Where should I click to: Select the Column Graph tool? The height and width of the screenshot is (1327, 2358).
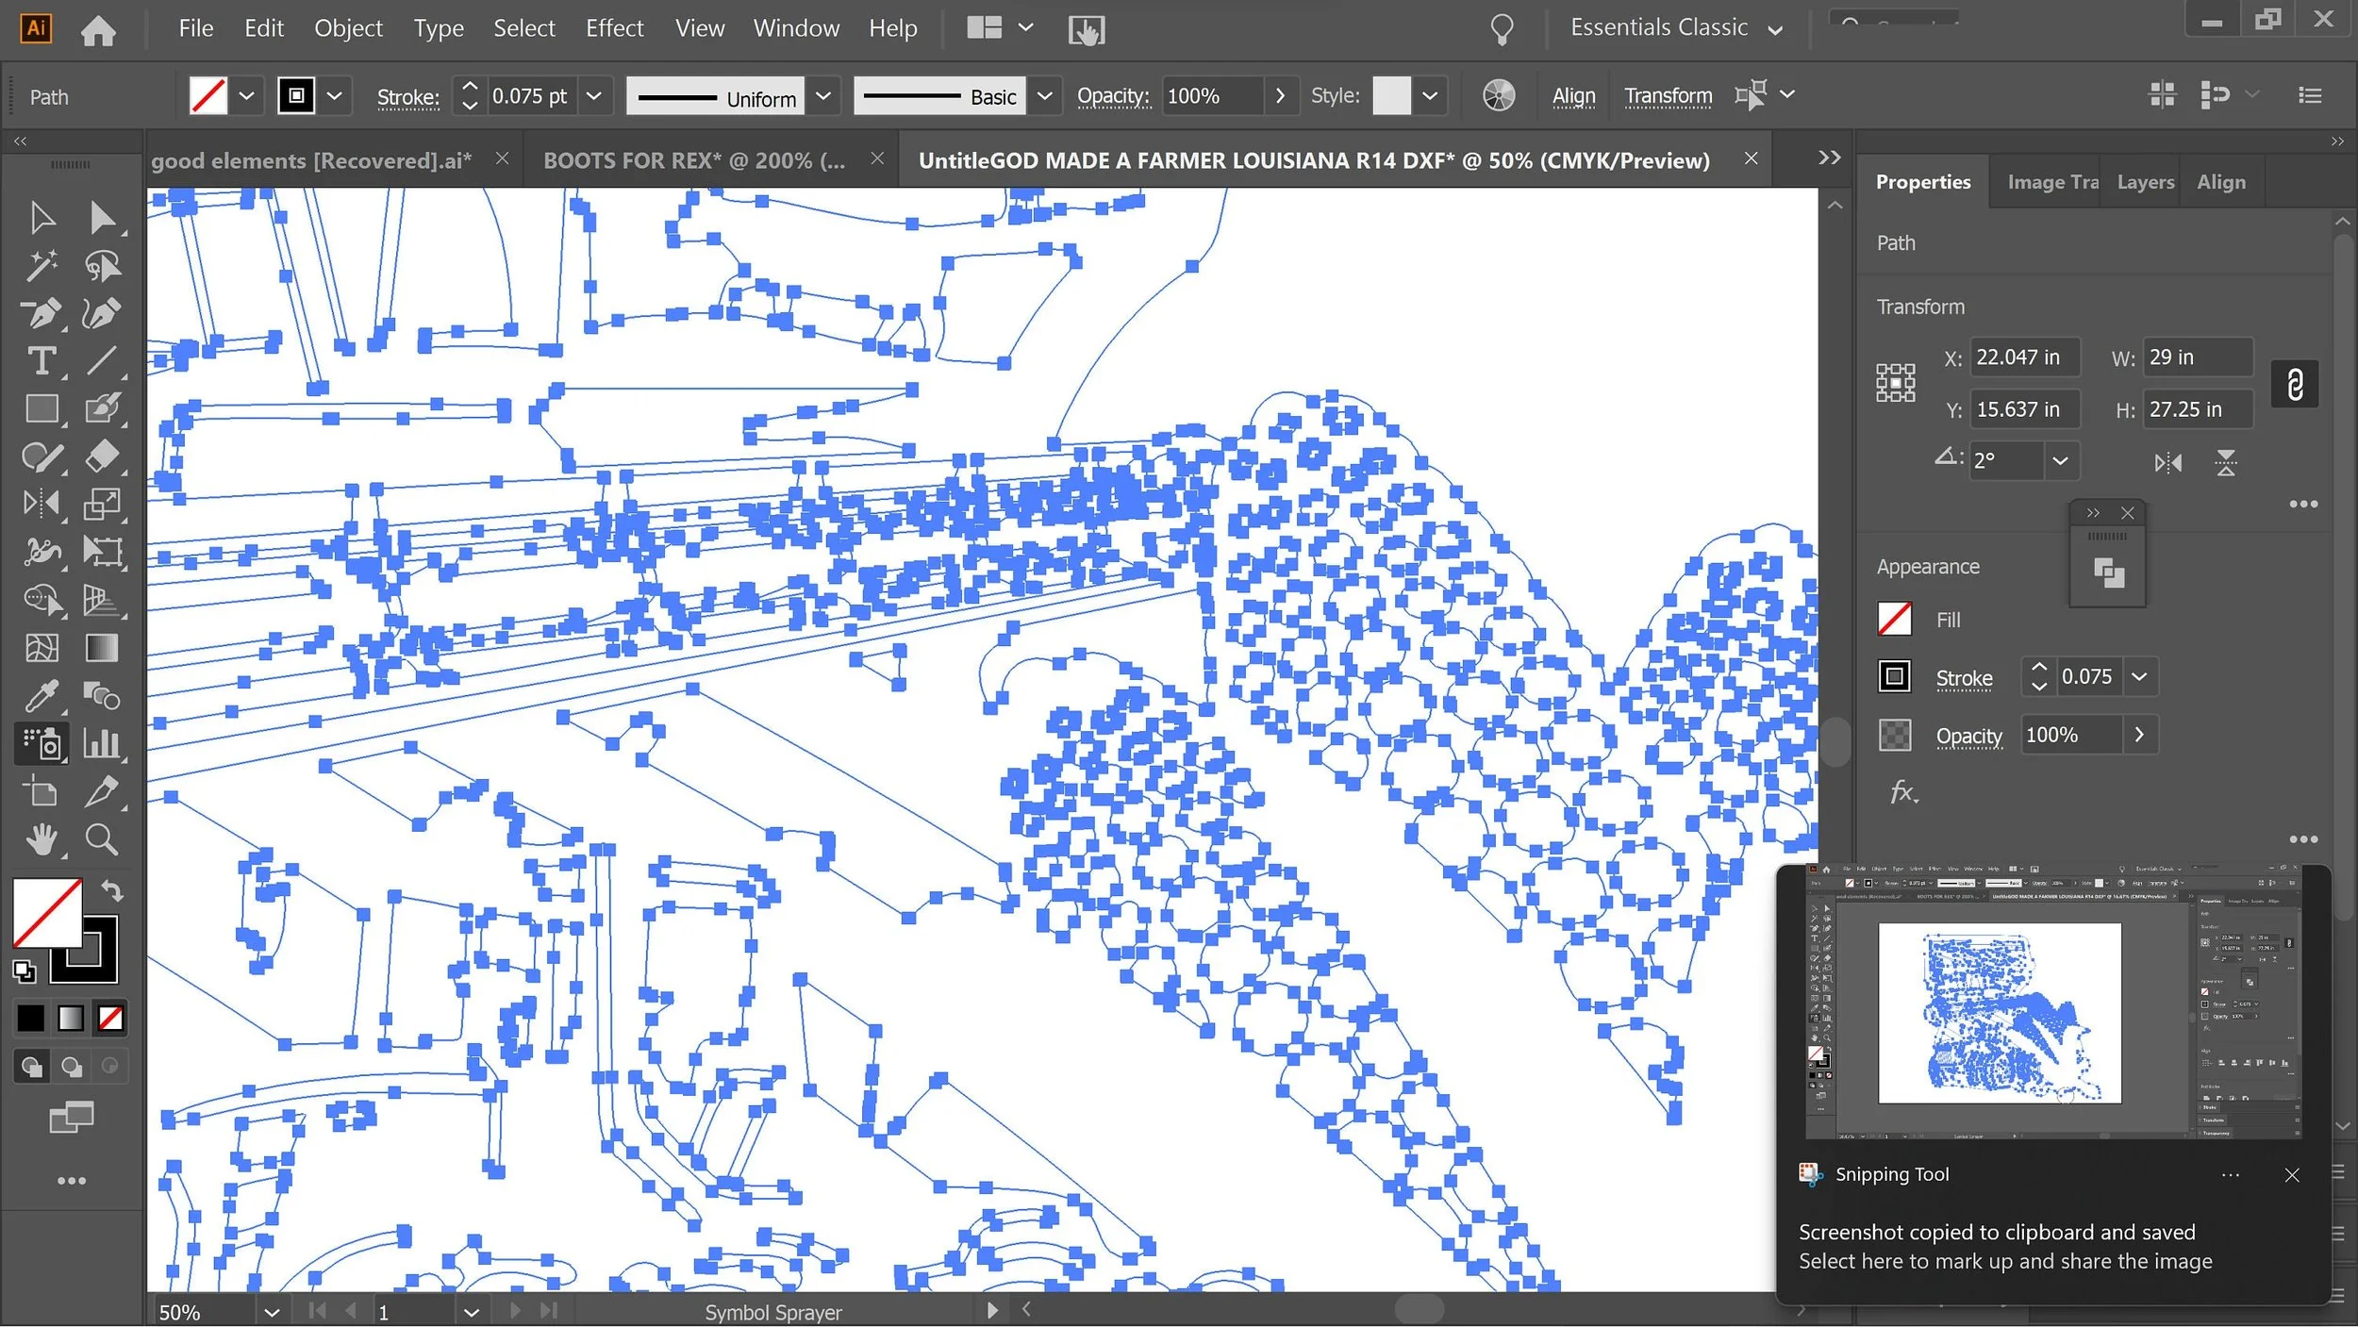[x=101, y=743]
